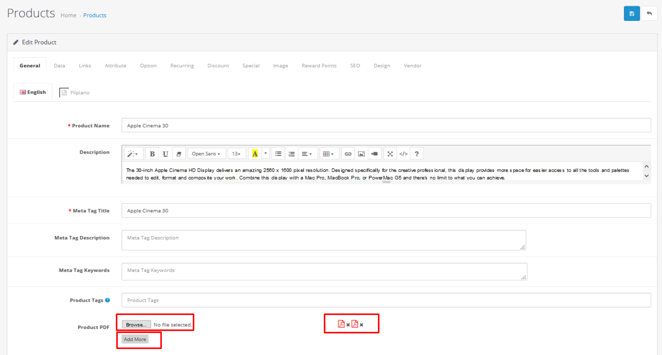Switch to the Data tab
Image resolution: width=662 pixels, height=355 pixels.
pos(59,66)
